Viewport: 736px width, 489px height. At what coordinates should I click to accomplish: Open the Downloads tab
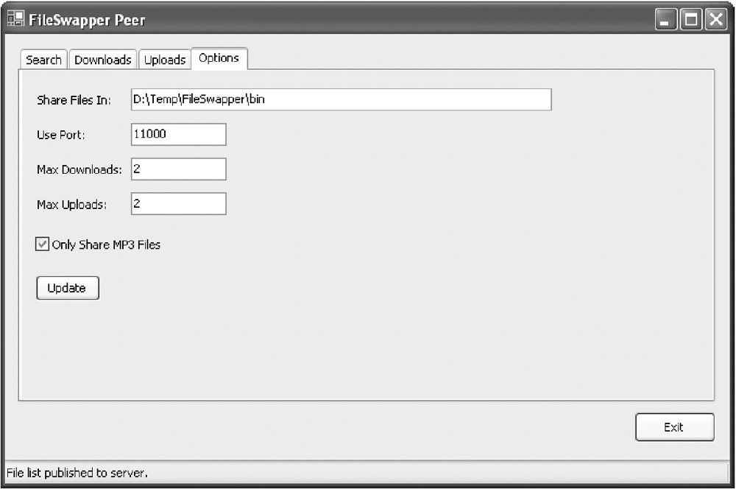(x=103, y=60)
